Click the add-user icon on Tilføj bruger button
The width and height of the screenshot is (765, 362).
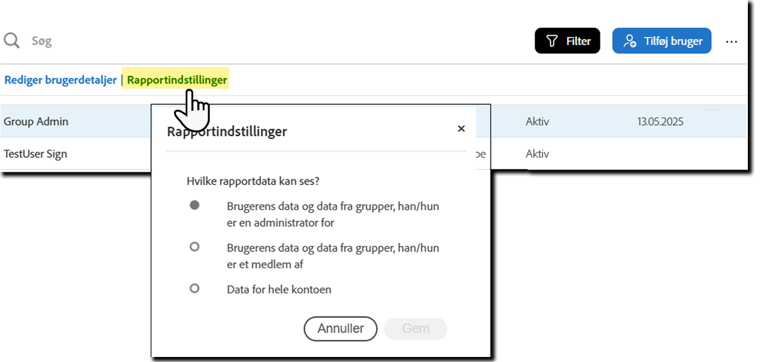tap(630, 40)
